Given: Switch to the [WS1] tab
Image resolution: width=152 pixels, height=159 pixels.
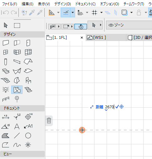Looking at the screenshot, I should coord(106,38).
